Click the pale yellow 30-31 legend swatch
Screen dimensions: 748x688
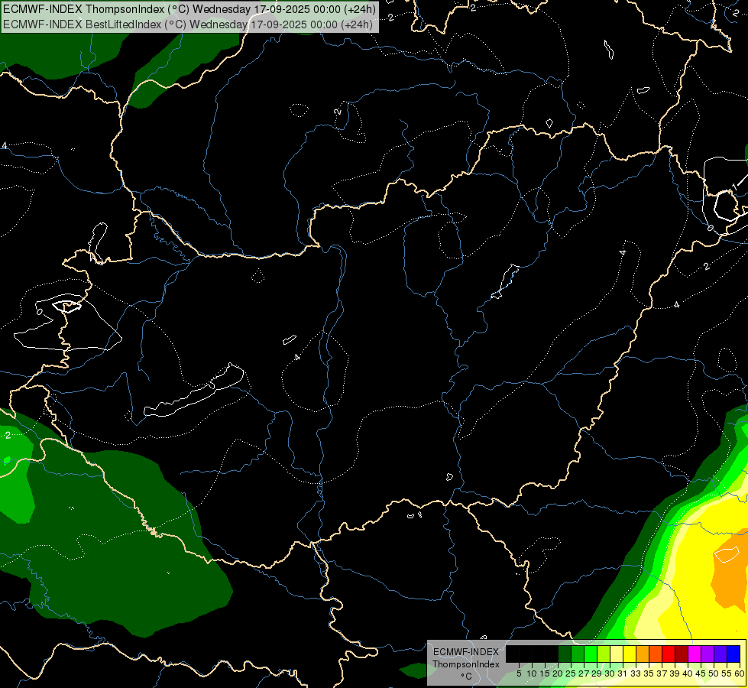617,654
